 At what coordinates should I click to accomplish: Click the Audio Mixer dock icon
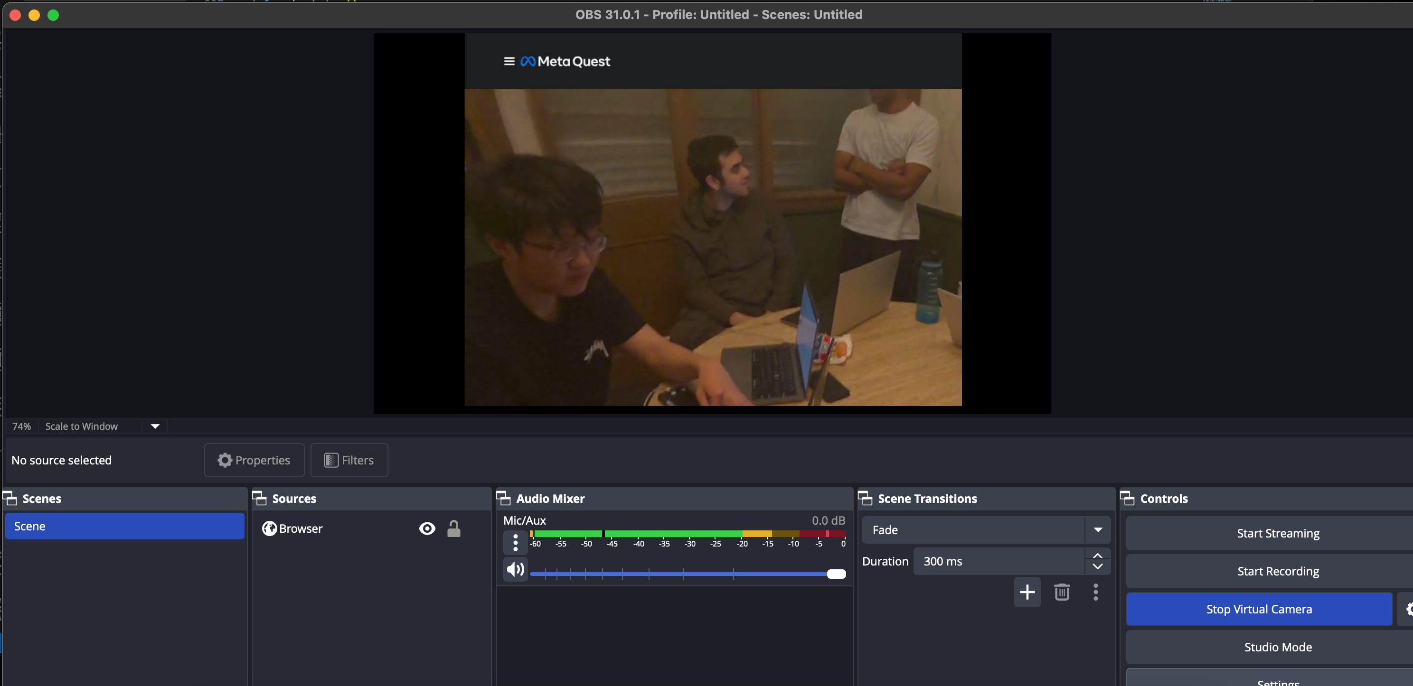(503, 498)
